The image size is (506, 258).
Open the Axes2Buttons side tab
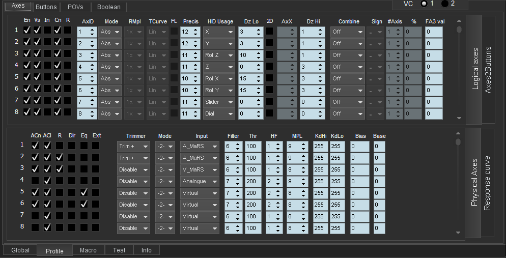(x=488, y=70)
